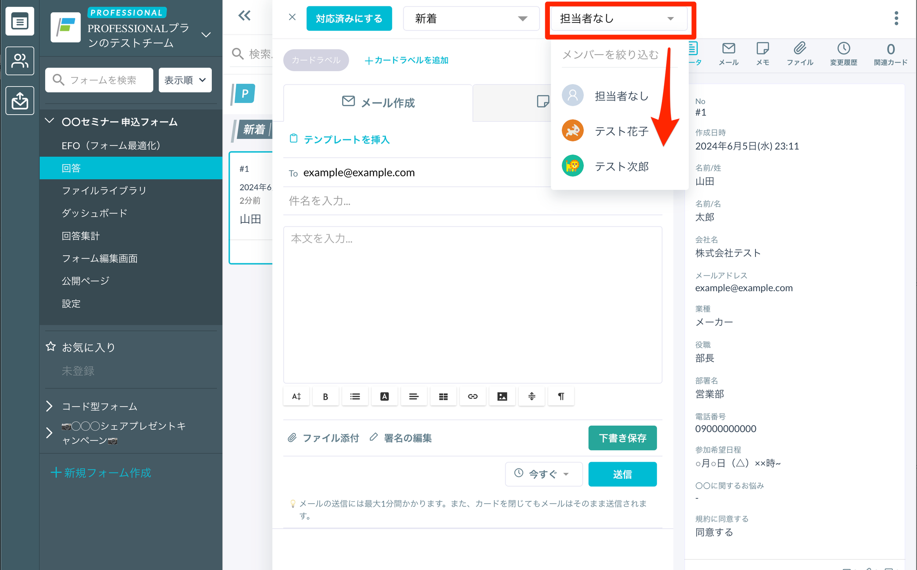Select テスト次郎 from member list
Viewport: 917px width, 570px height.
621,167
